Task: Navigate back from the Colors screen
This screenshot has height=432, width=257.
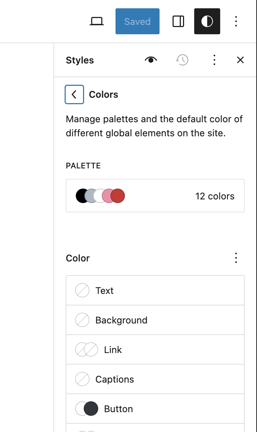Action: (74, 94)
